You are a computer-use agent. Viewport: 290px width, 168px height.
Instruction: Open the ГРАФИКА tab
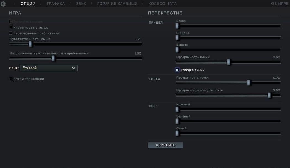coord(56,4)
